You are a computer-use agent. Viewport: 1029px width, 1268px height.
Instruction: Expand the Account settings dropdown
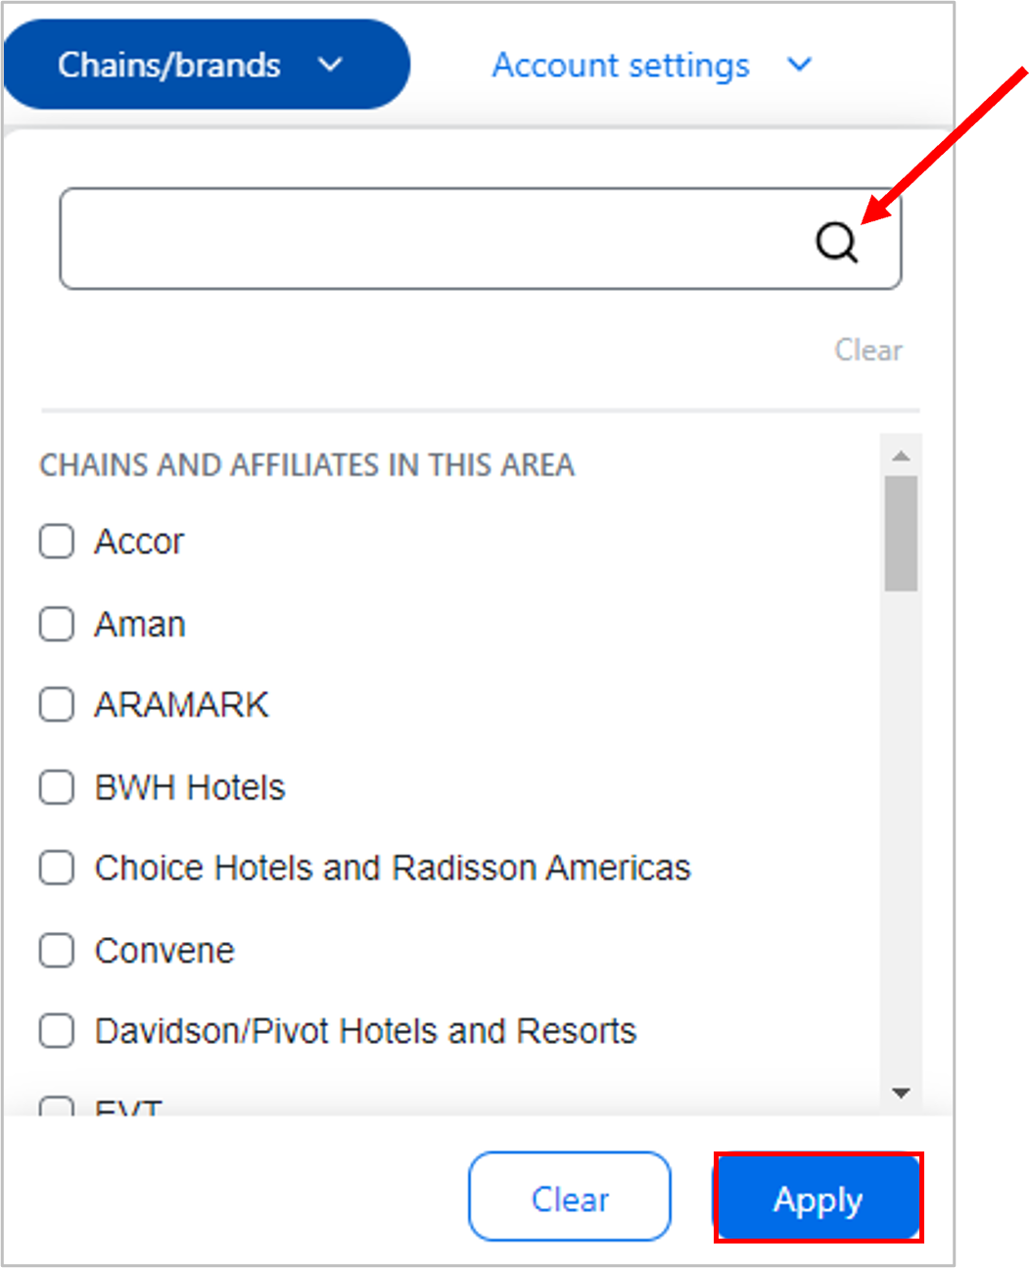point(800,65)
